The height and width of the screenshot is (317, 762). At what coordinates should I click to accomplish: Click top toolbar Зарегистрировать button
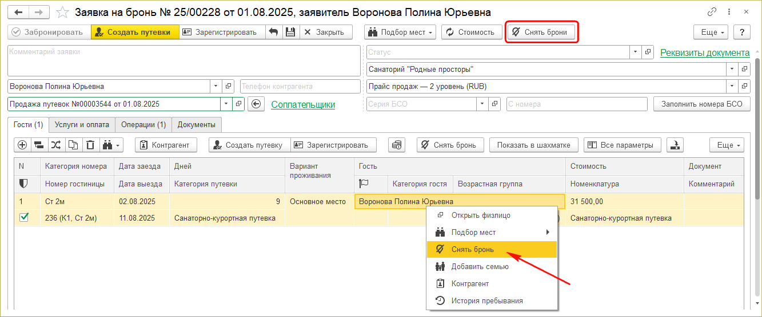(222, 32)
